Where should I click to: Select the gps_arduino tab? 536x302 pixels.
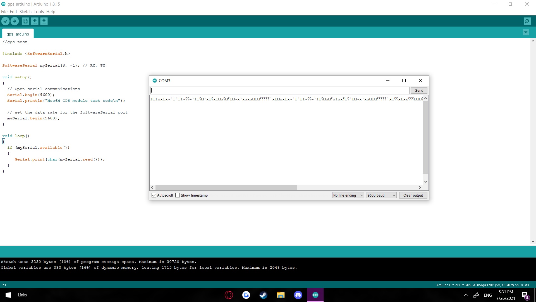tap(18, 34)
